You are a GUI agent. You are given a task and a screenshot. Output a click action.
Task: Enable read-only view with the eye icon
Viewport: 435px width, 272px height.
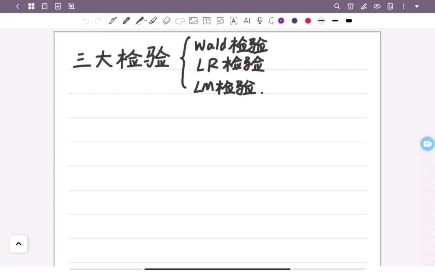click(x=377, y=6)
